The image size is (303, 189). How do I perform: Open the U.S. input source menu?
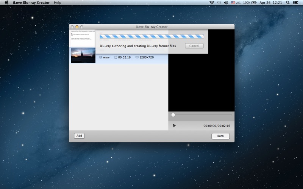(236, 3)
